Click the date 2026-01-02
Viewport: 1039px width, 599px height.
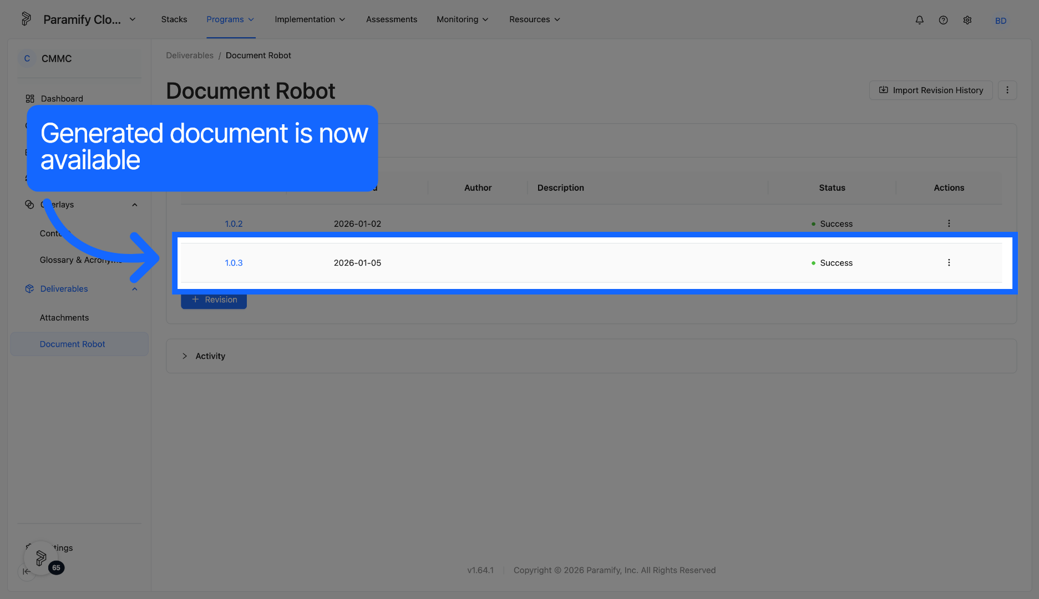(x=357, y=224)
